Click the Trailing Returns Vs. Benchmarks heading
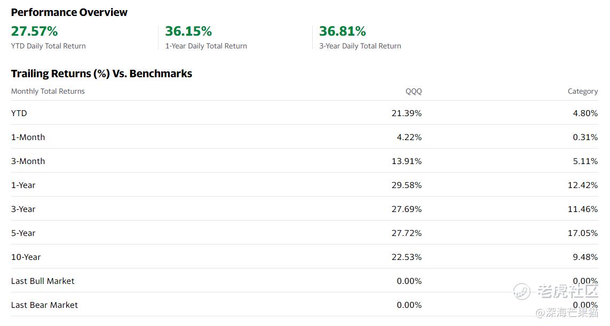This screenshot has height=326, width=610. click(101, 74)
